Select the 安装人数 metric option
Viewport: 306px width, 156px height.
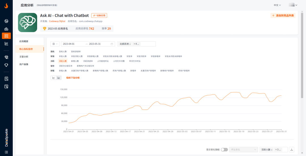pyautogui.click(x=63, y=56)
